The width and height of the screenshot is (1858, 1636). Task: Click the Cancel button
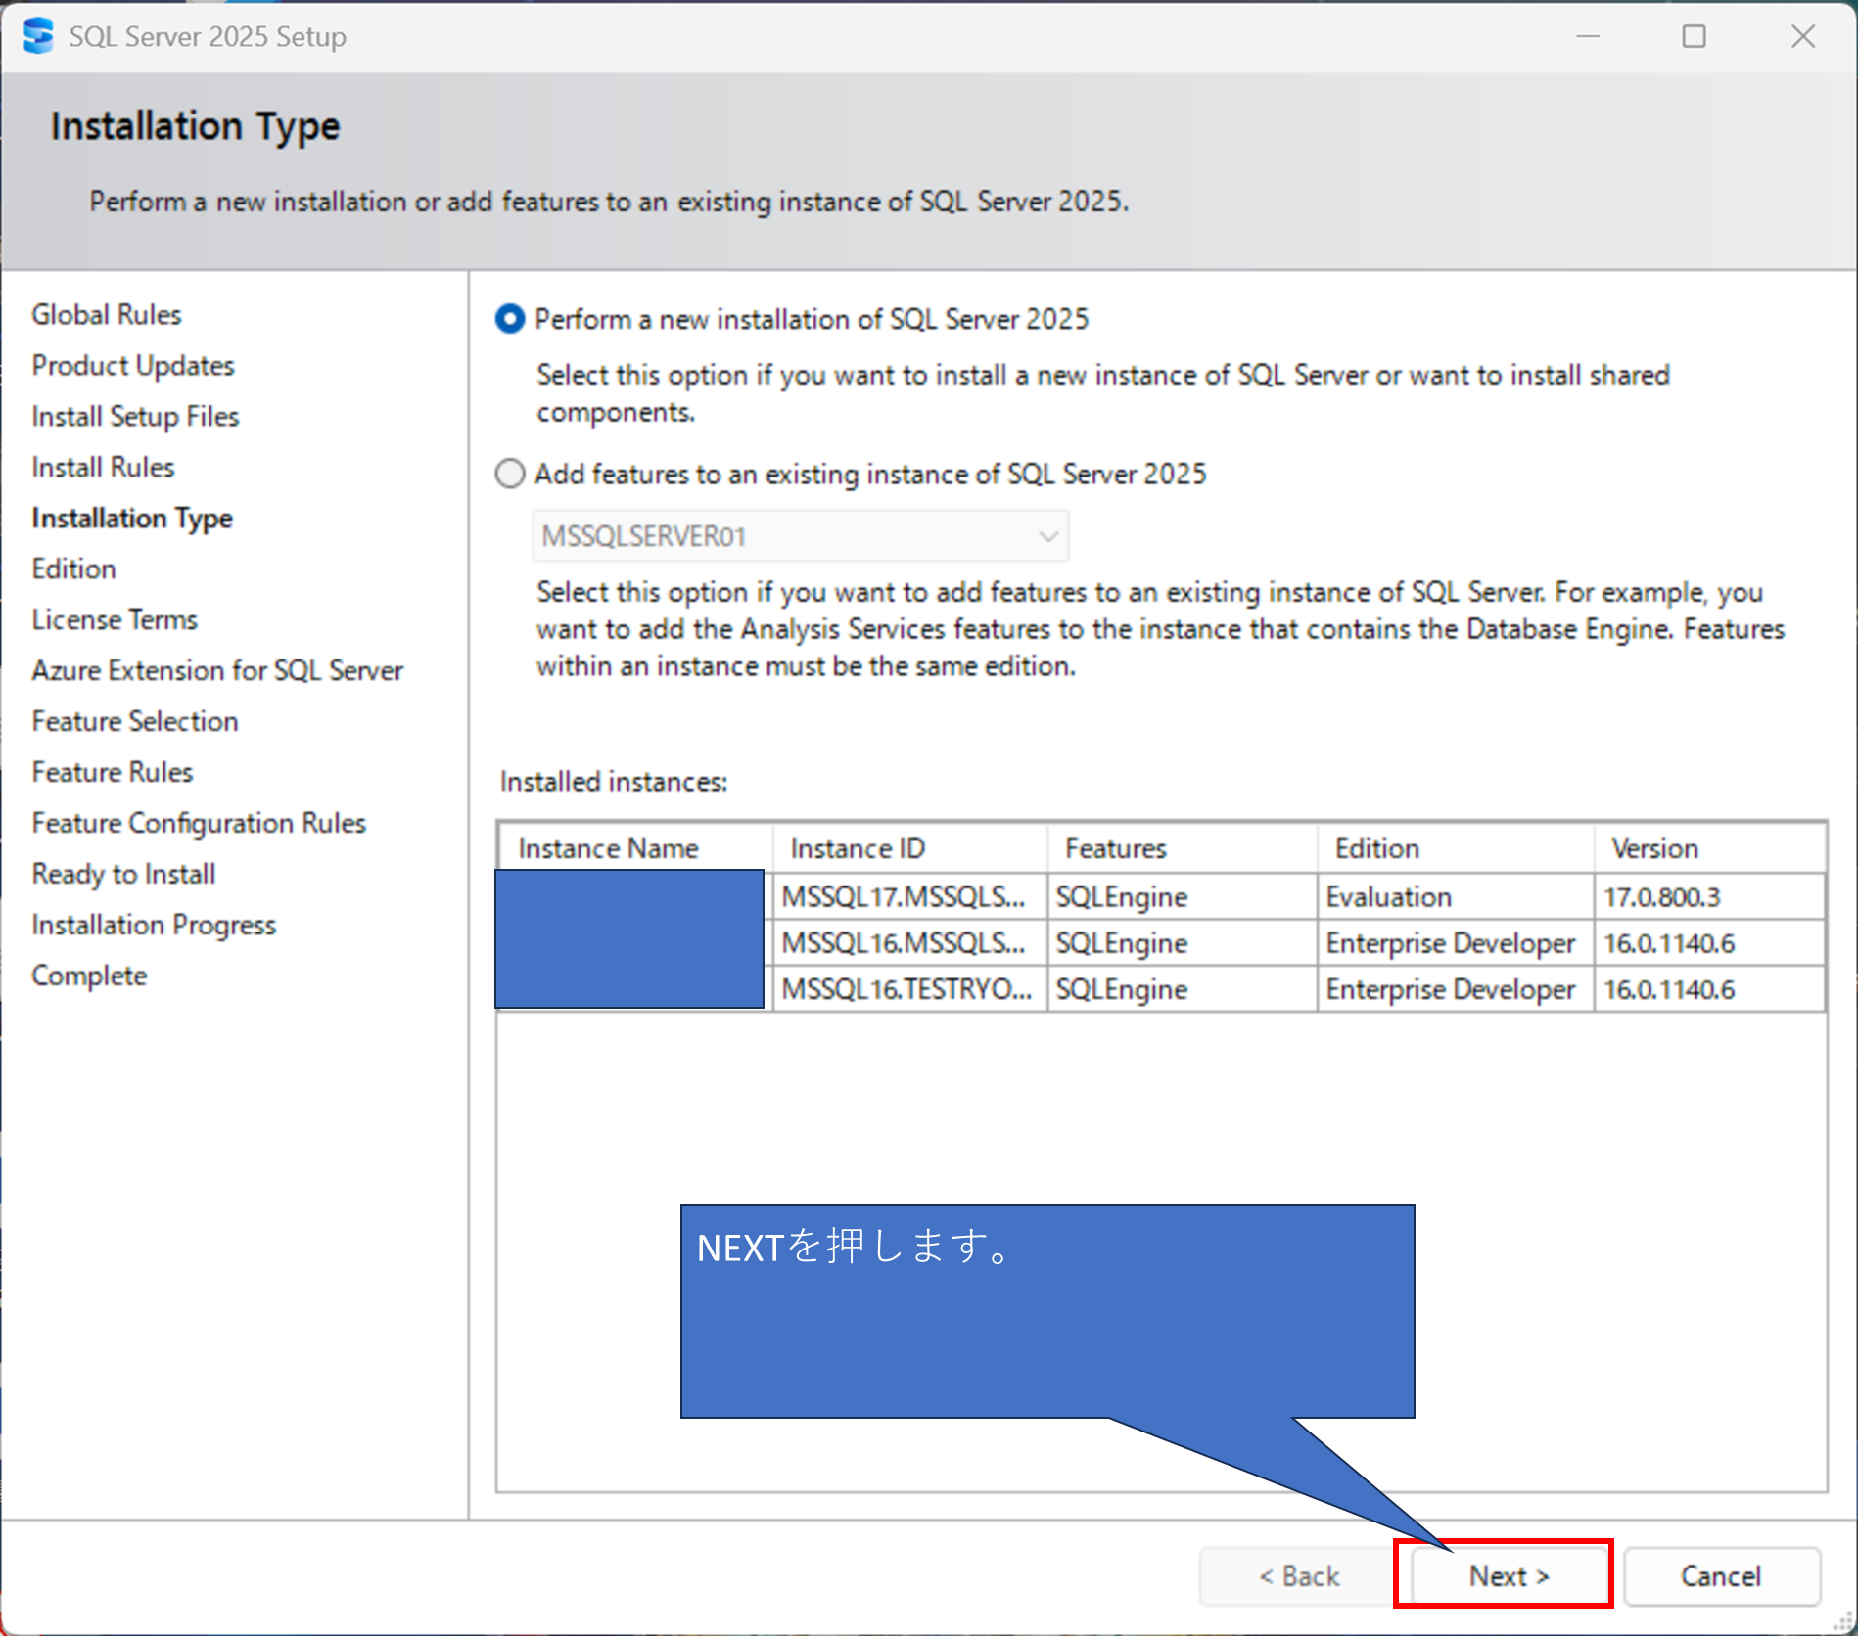click(1722, 1575)
